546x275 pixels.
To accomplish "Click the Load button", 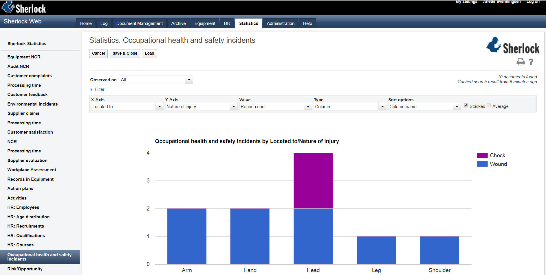I will coord(149,53).
